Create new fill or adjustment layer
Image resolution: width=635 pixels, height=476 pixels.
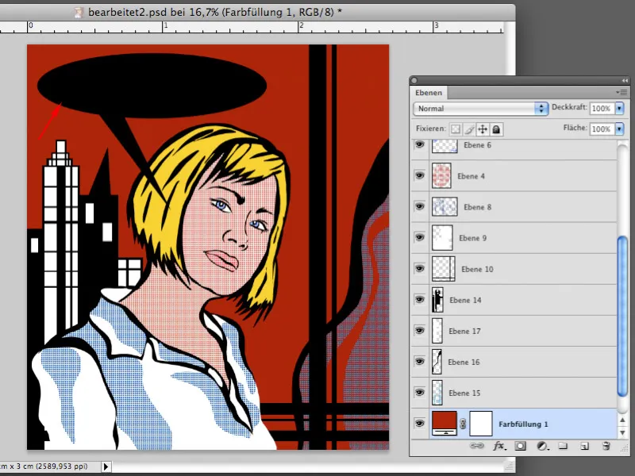click(x=542, y=446)
